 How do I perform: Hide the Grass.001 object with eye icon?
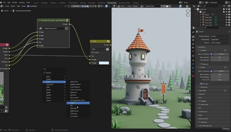pos(227,17)
